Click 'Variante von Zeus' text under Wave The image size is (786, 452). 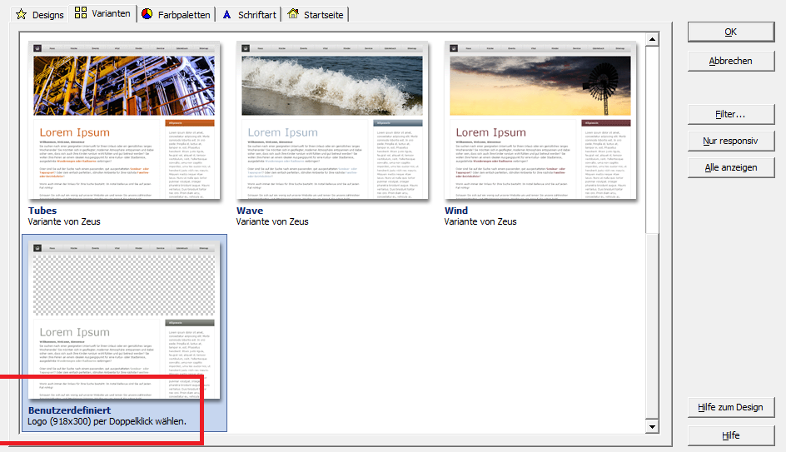pyautogui.click(x=272, y=221)
